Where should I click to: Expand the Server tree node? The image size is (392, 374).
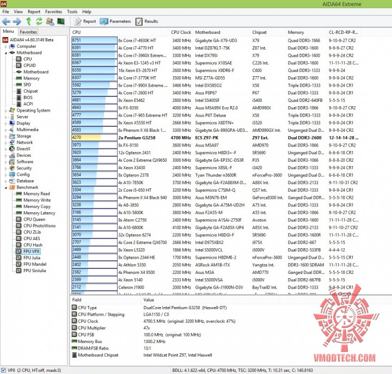click(6, 117)
